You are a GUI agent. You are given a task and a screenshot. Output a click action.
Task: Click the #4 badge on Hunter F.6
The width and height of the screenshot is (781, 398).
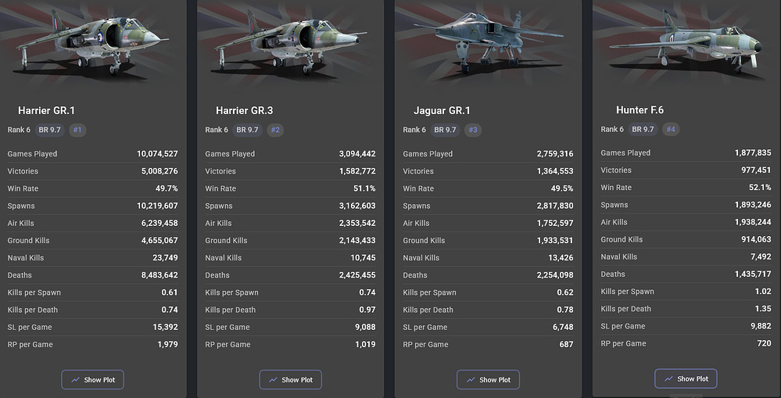pos(671,129)
